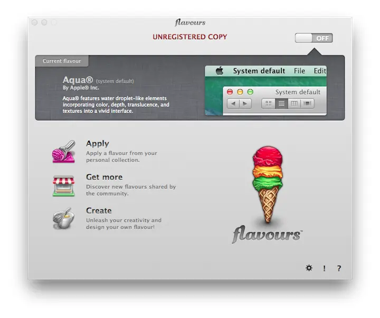Toggle the Flavours ON/OFF switch

(313, 38)
